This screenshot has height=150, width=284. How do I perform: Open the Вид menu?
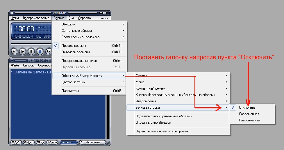(x=71, y=18)
